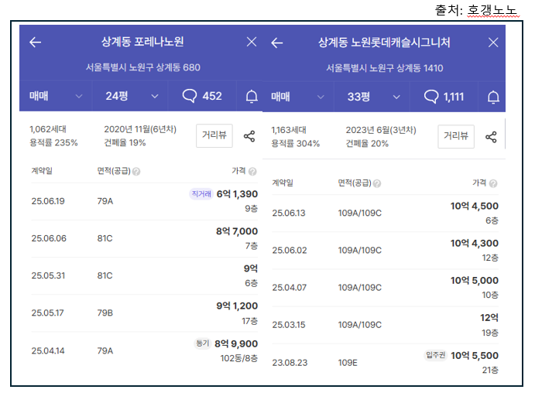The width and height of the screenshot is (535, 393).
Task: Open 매매 dropdown in 포레나노원 panel
Action: (56, 96)
